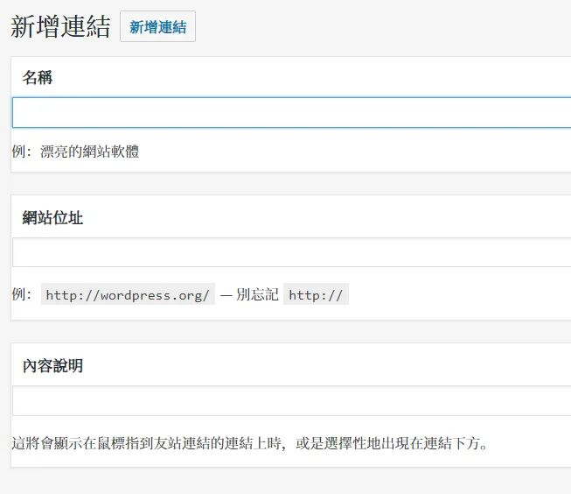The image size is (571, 494).
Task: Click the 新增連結 button beside the page title
Action: point(157,27)
